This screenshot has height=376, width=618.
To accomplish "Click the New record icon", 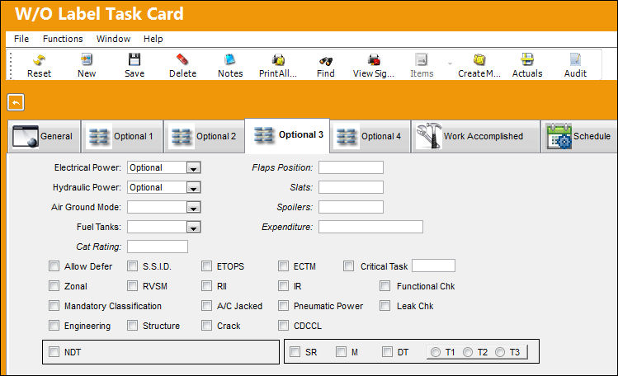I will coord(87,60).
